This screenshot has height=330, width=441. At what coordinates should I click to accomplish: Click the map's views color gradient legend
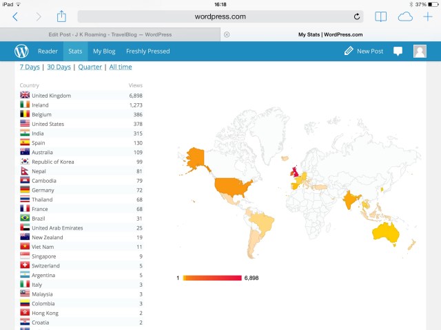pyautogui.click(x=212, y=278)
